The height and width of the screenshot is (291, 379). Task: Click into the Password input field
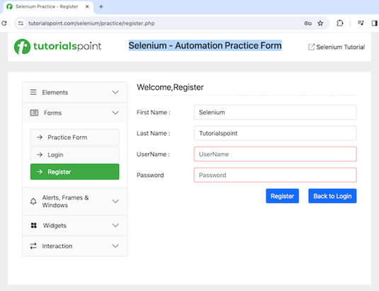(x=275, y=175)
